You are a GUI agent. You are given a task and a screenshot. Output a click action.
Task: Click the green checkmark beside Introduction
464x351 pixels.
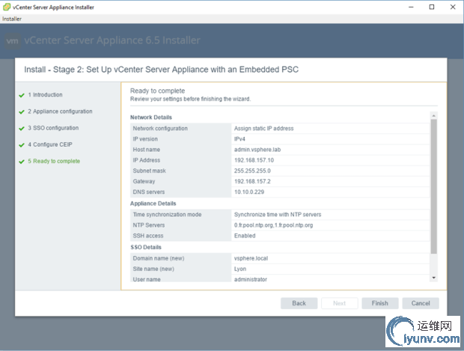(x=22, y=95)
